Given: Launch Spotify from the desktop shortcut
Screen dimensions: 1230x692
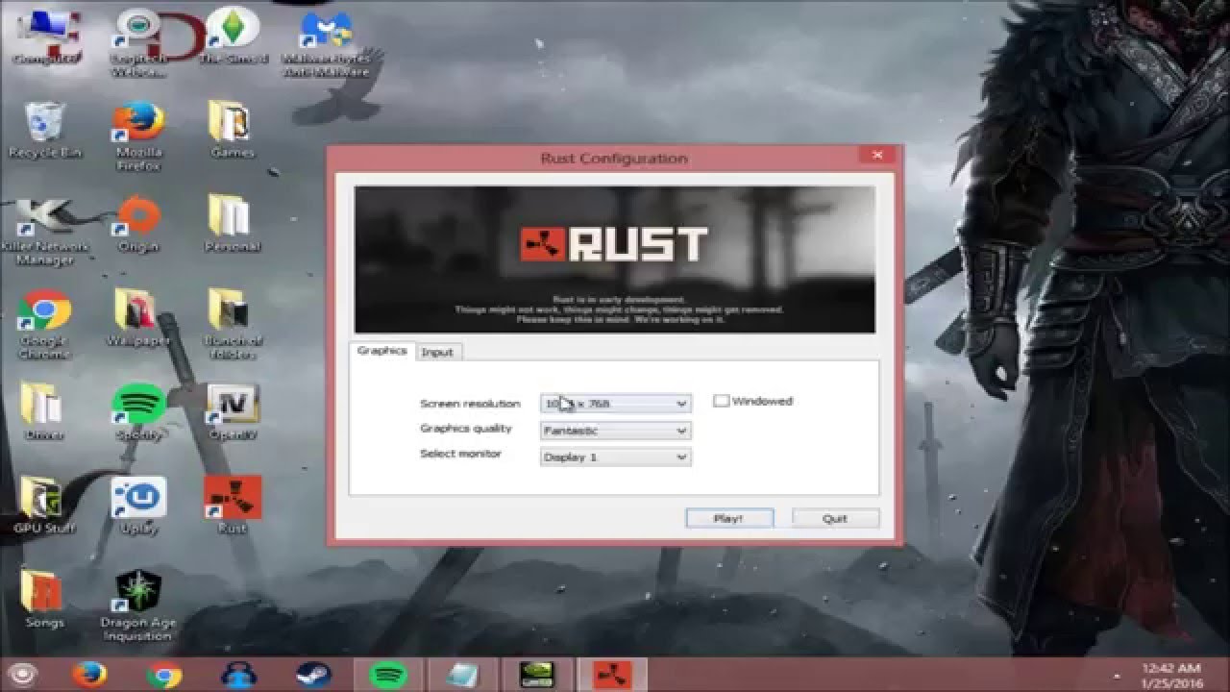Looking at the screenshot, I should pos(139,410).
